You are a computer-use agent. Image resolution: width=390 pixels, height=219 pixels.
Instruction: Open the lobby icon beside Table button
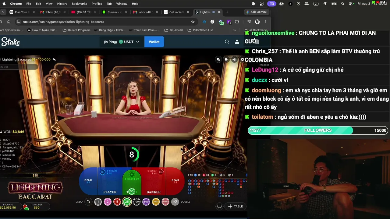coord(219,206)
